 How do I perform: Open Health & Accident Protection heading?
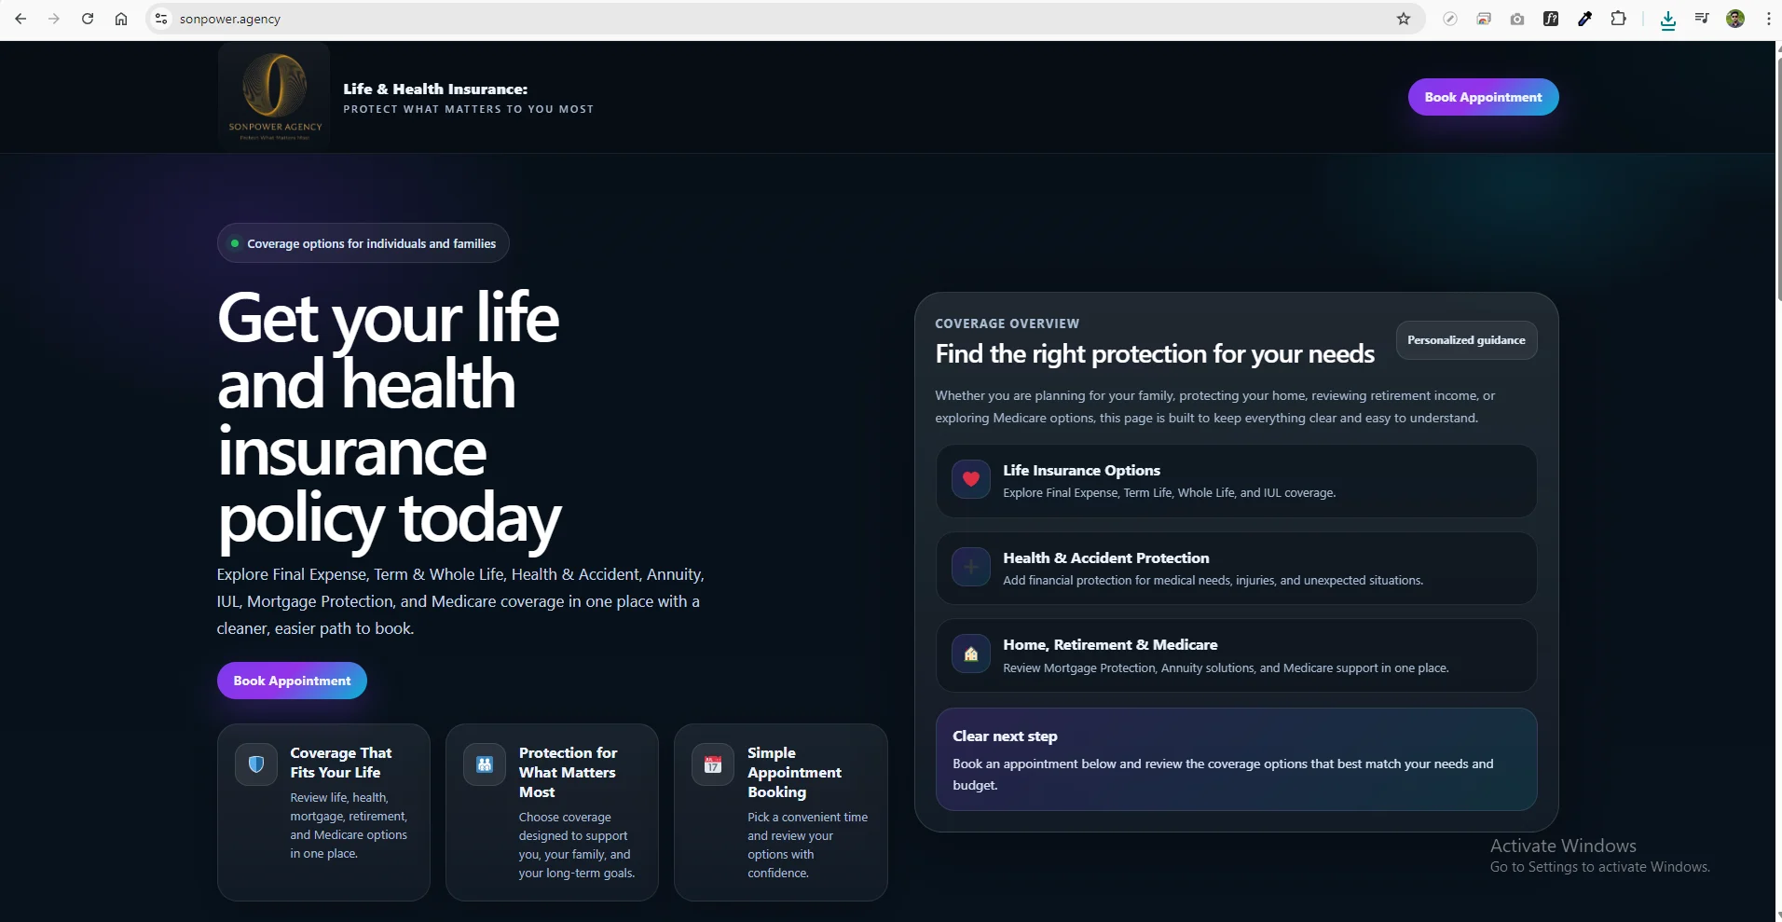[1106, 557]
